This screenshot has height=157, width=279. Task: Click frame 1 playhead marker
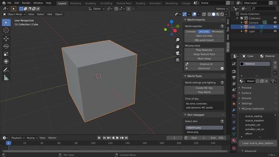coord(8,143)
